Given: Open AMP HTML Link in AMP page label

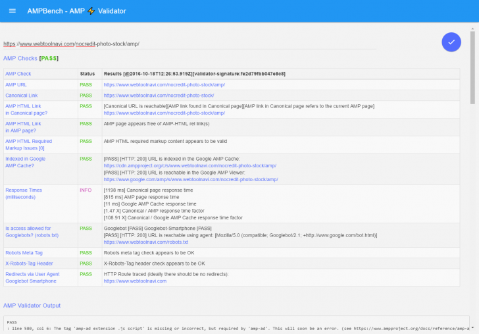Looking at the screenshot, I should (x=23, y=127).
